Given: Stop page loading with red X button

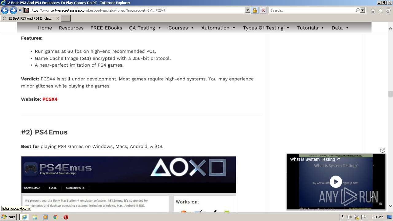Looking at the screenshot, I should coord(263,10).
